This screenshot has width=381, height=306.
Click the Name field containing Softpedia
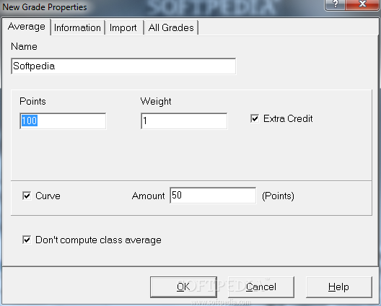[123, 66]
